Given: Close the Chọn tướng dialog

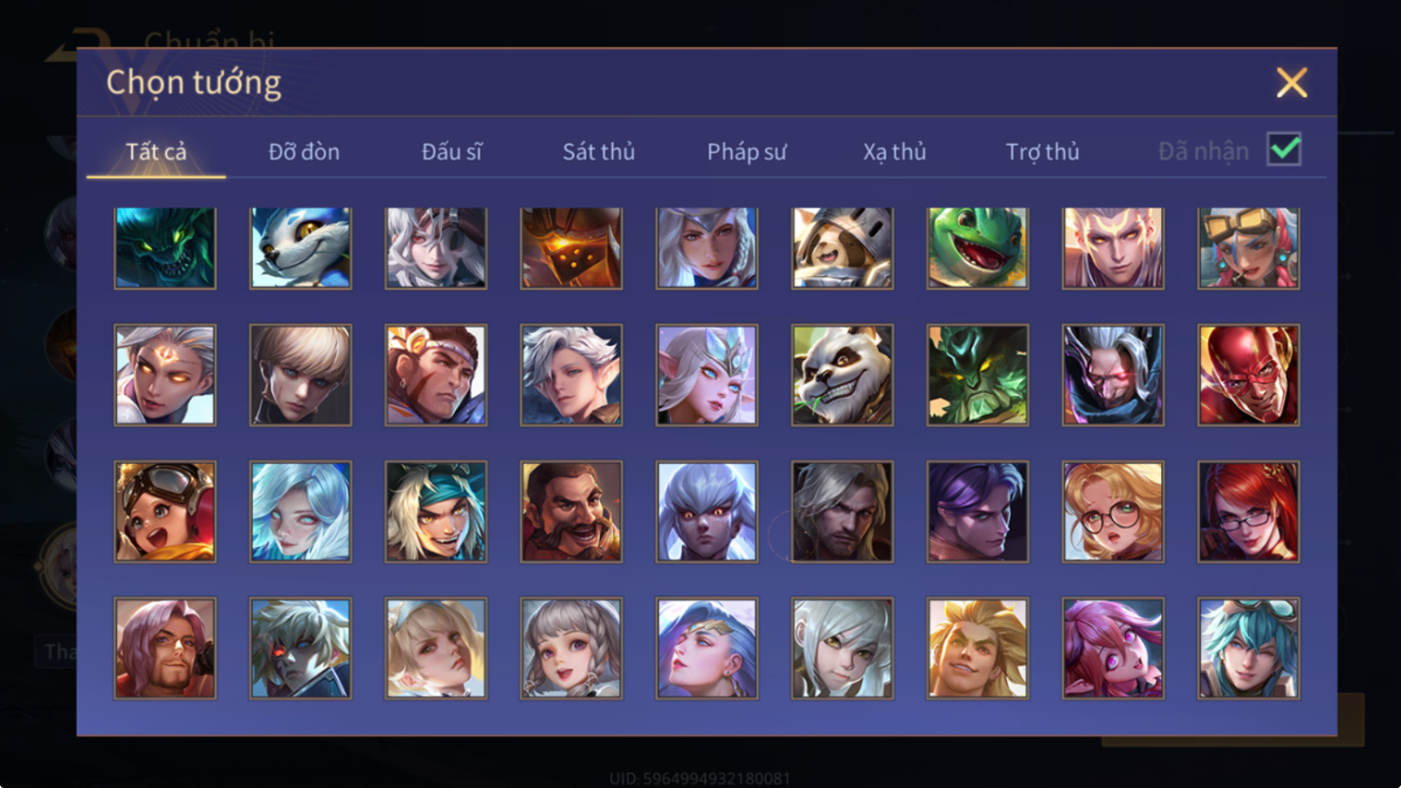Looking at the screenshot, I should click(x=1291, y=82).
